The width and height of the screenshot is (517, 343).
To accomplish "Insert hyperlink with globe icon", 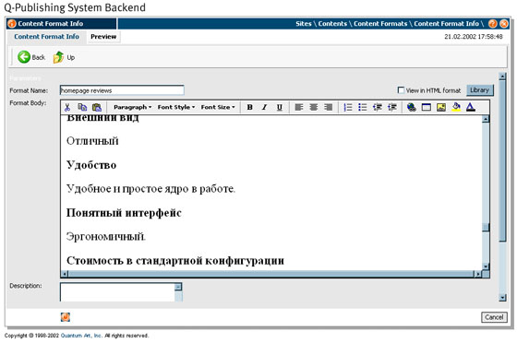I will 411,107.
